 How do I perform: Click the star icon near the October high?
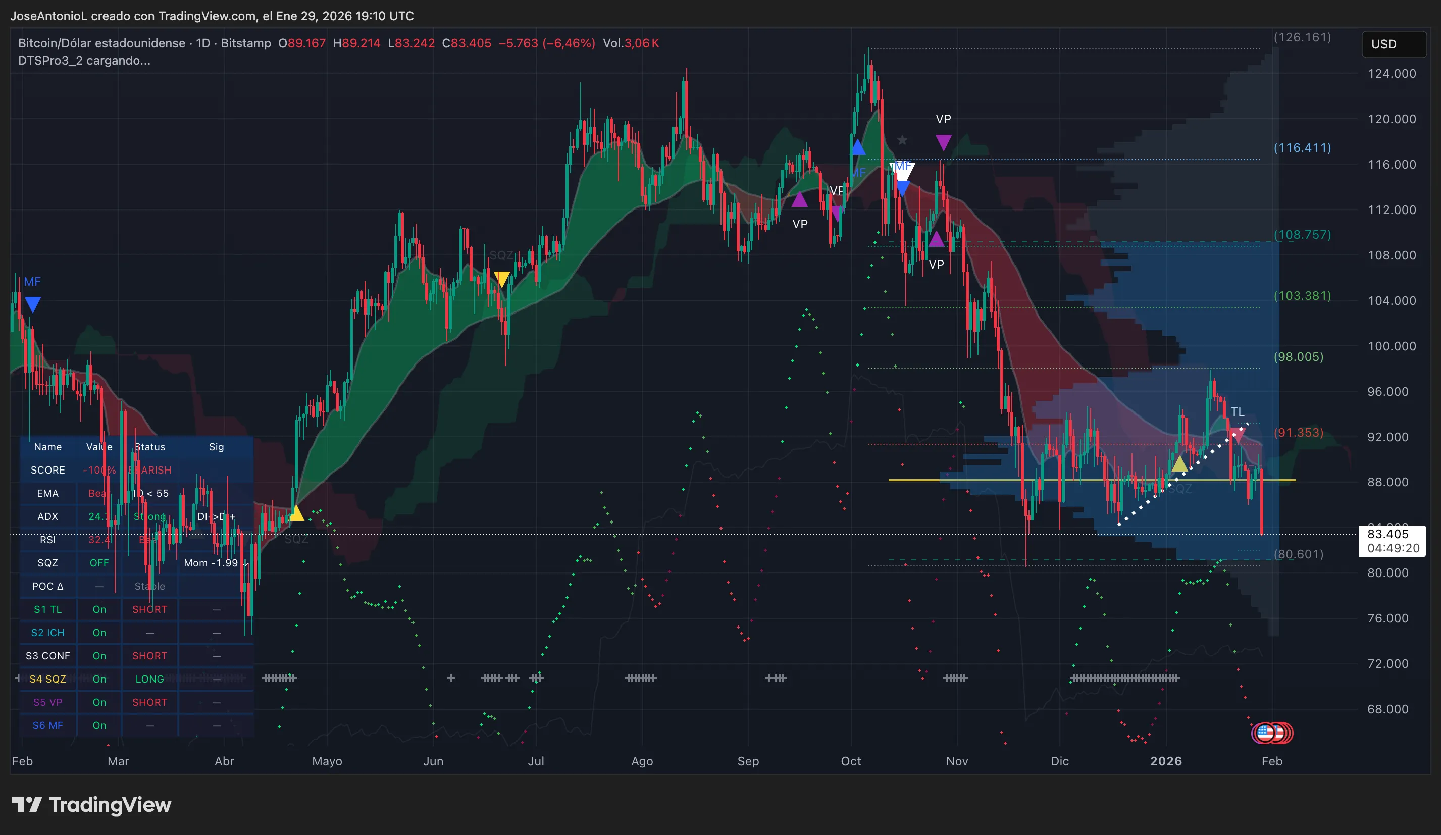point(902,139)
